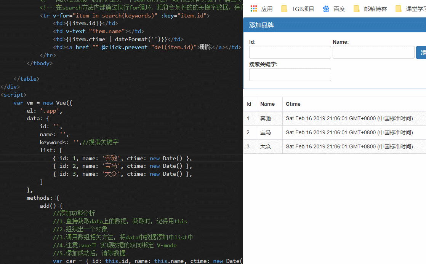Select the Ctime value in row 2

click(349, 132)
